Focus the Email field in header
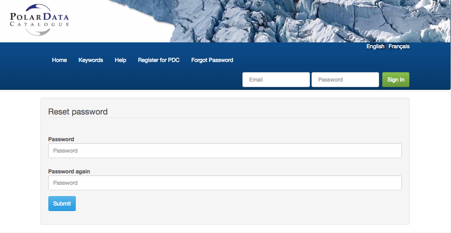The image size is (451, 233). (x=276, y=80)
